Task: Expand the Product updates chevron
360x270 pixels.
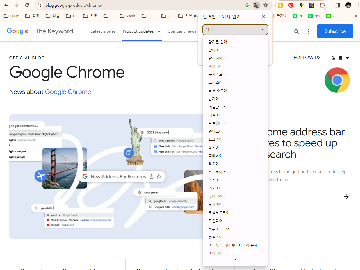Action: [x=159, y=31]
